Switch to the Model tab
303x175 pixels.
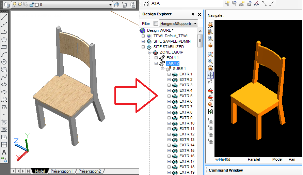(x=40, y=171)
